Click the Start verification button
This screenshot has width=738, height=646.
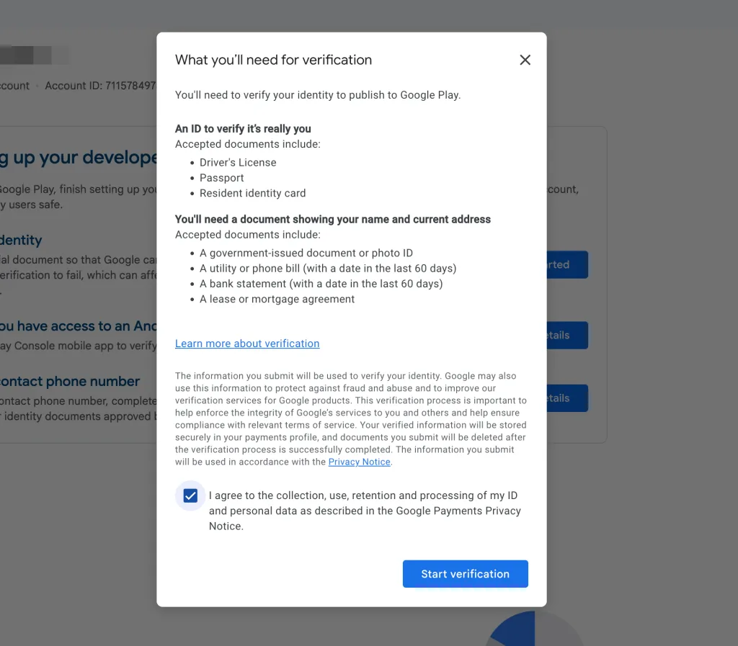pyautogui.click(x=465, y=574)
